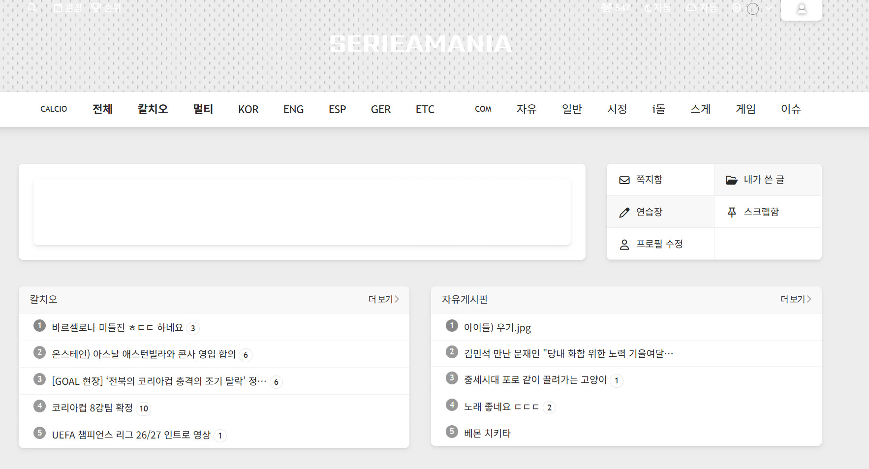This screenshot has height=469, width=869.
Task: Expand the header chevron dropdown
Action: tap(769, 8)
